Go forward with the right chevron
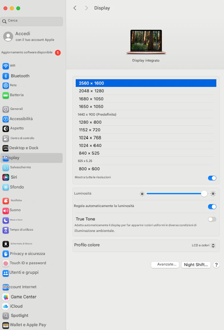The height and width of the screenshot is (330, 224). pyautogui.click(x=86, y=8)
